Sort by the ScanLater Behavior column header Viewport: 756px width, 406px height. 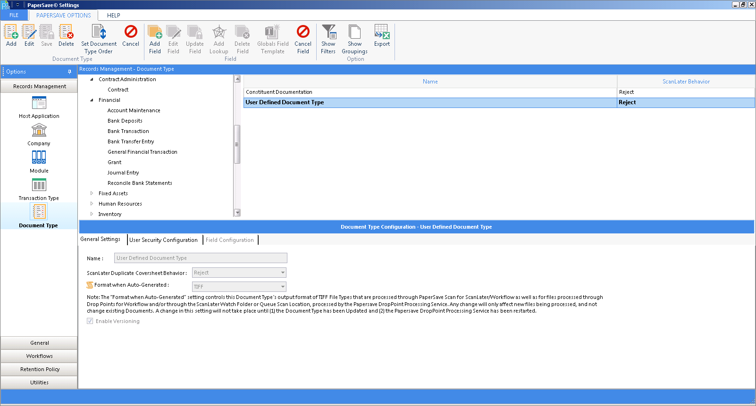686,82
